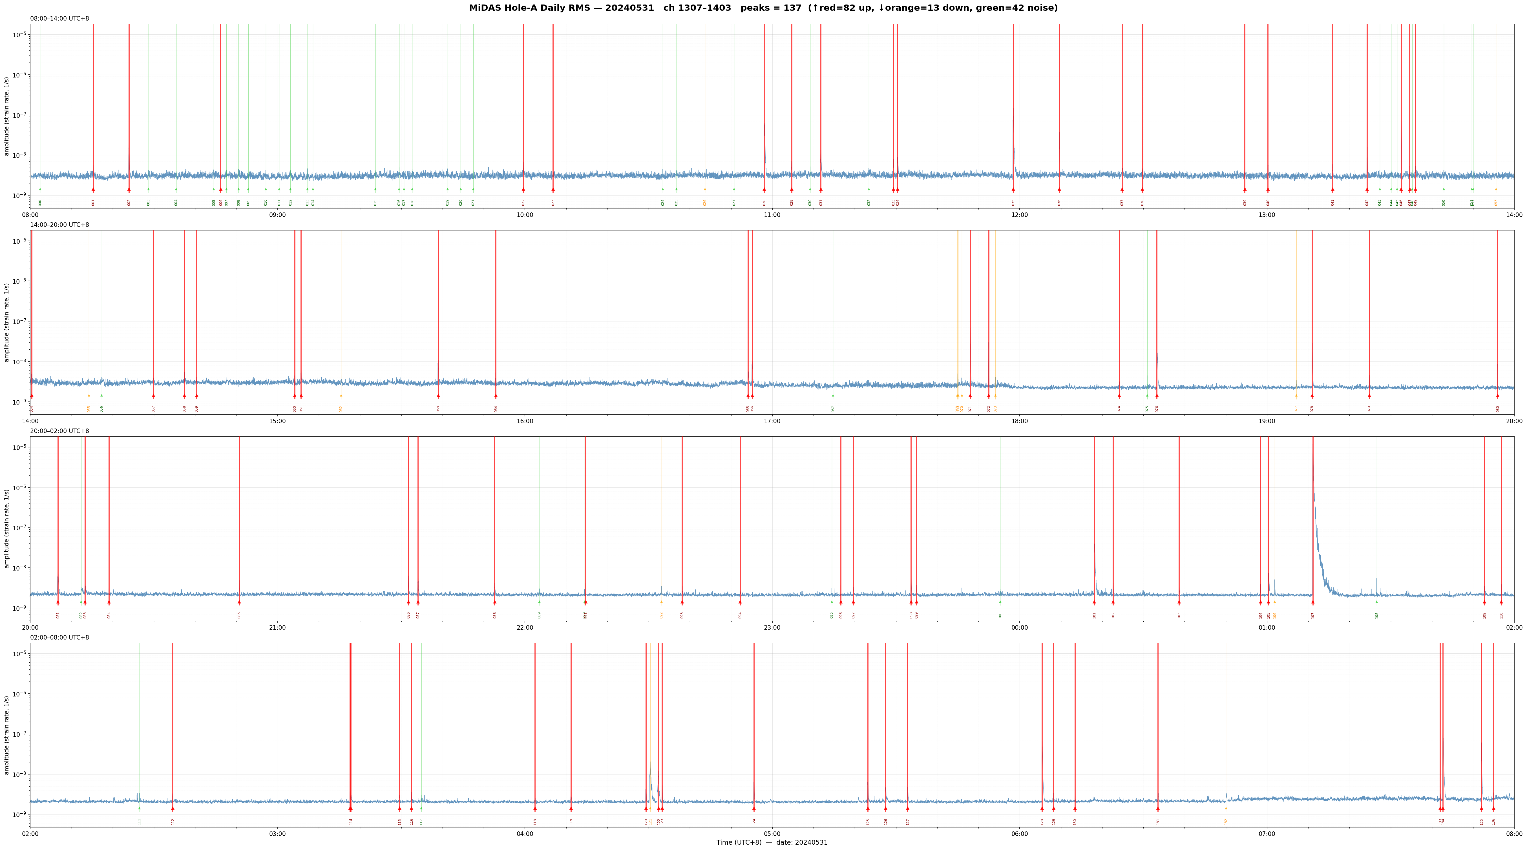This screenshot has height=850, width=1527.
Task: Select the red peak marker labeled 023
Action: pos(553,190)
